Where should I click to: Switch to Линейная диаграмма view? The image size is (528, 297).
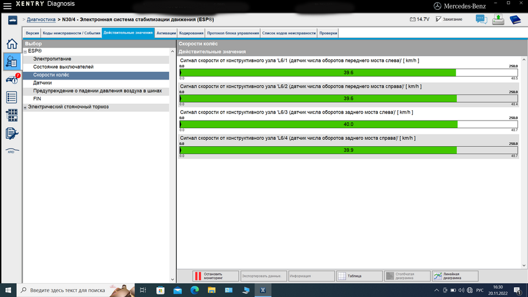point(455,276)
